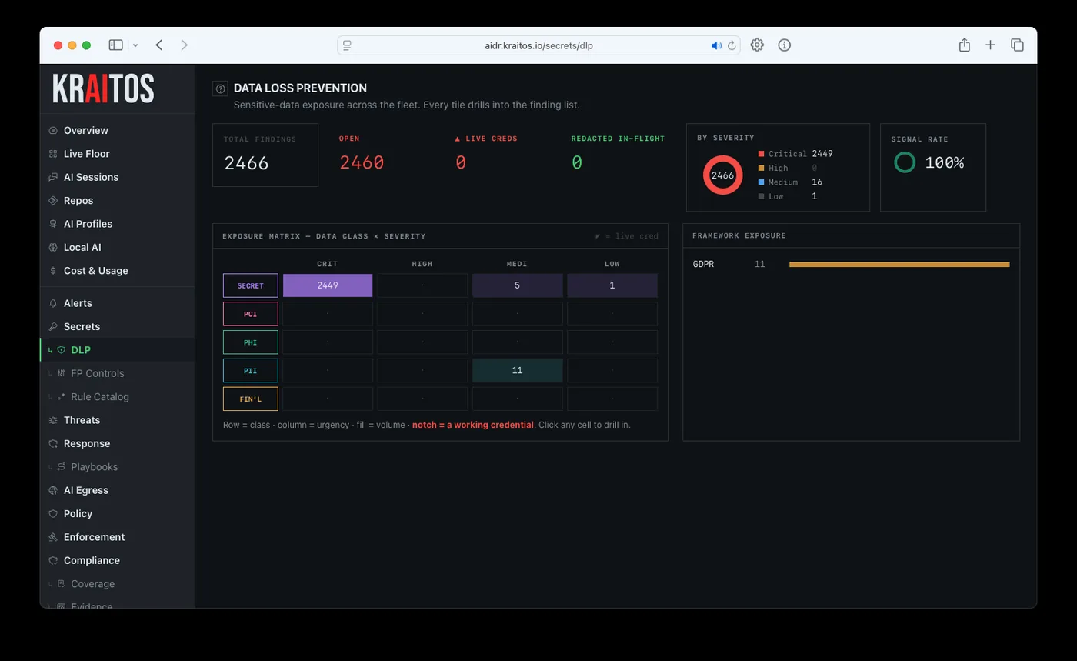The height and width of the screenshot is (661, 1077).
Task: Click the Coverage icon in the sidebar
Action: pos(62,584)
